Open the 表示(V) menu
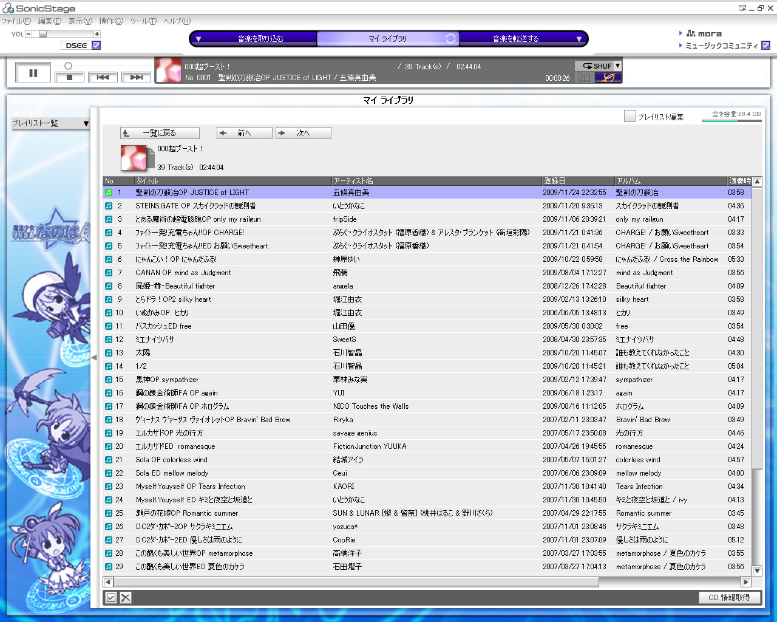The image size is (777, 622). click(x=80, y=21)
